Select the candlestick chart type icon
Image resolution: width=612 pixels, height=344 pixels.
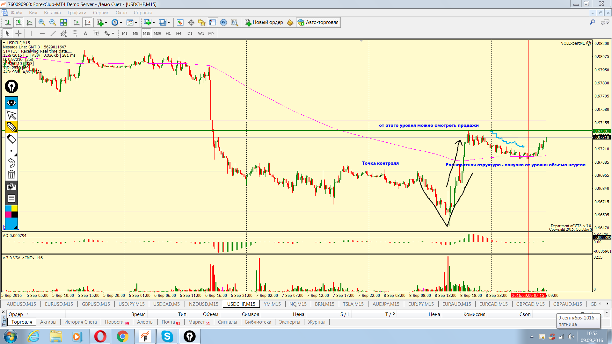18,22
